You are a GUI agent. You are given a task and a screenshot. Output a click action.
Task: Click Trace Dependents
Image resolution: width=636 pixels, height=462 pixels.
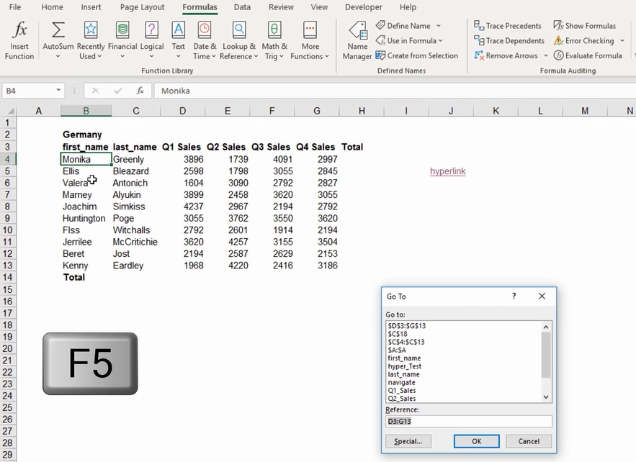(509, 40)
